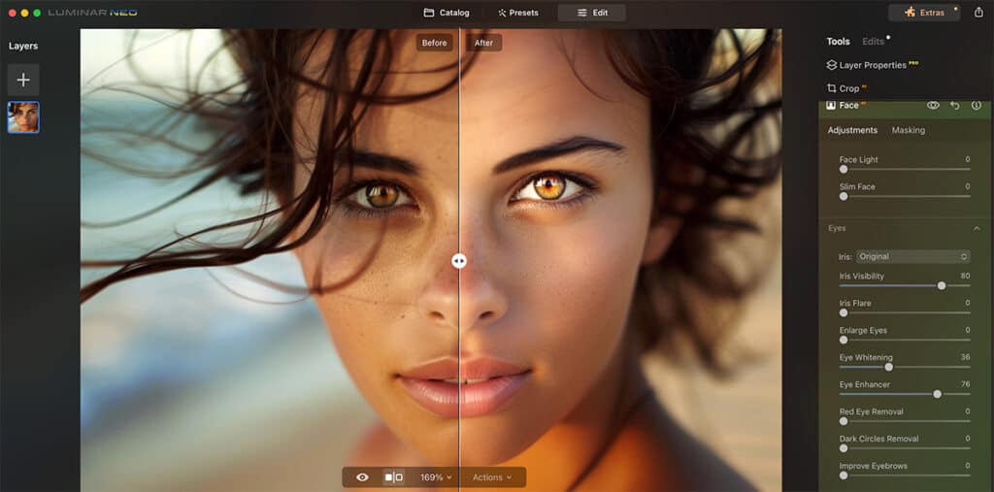
Task: Select the portrait layer thumbnail
Action: coord(23,117)
